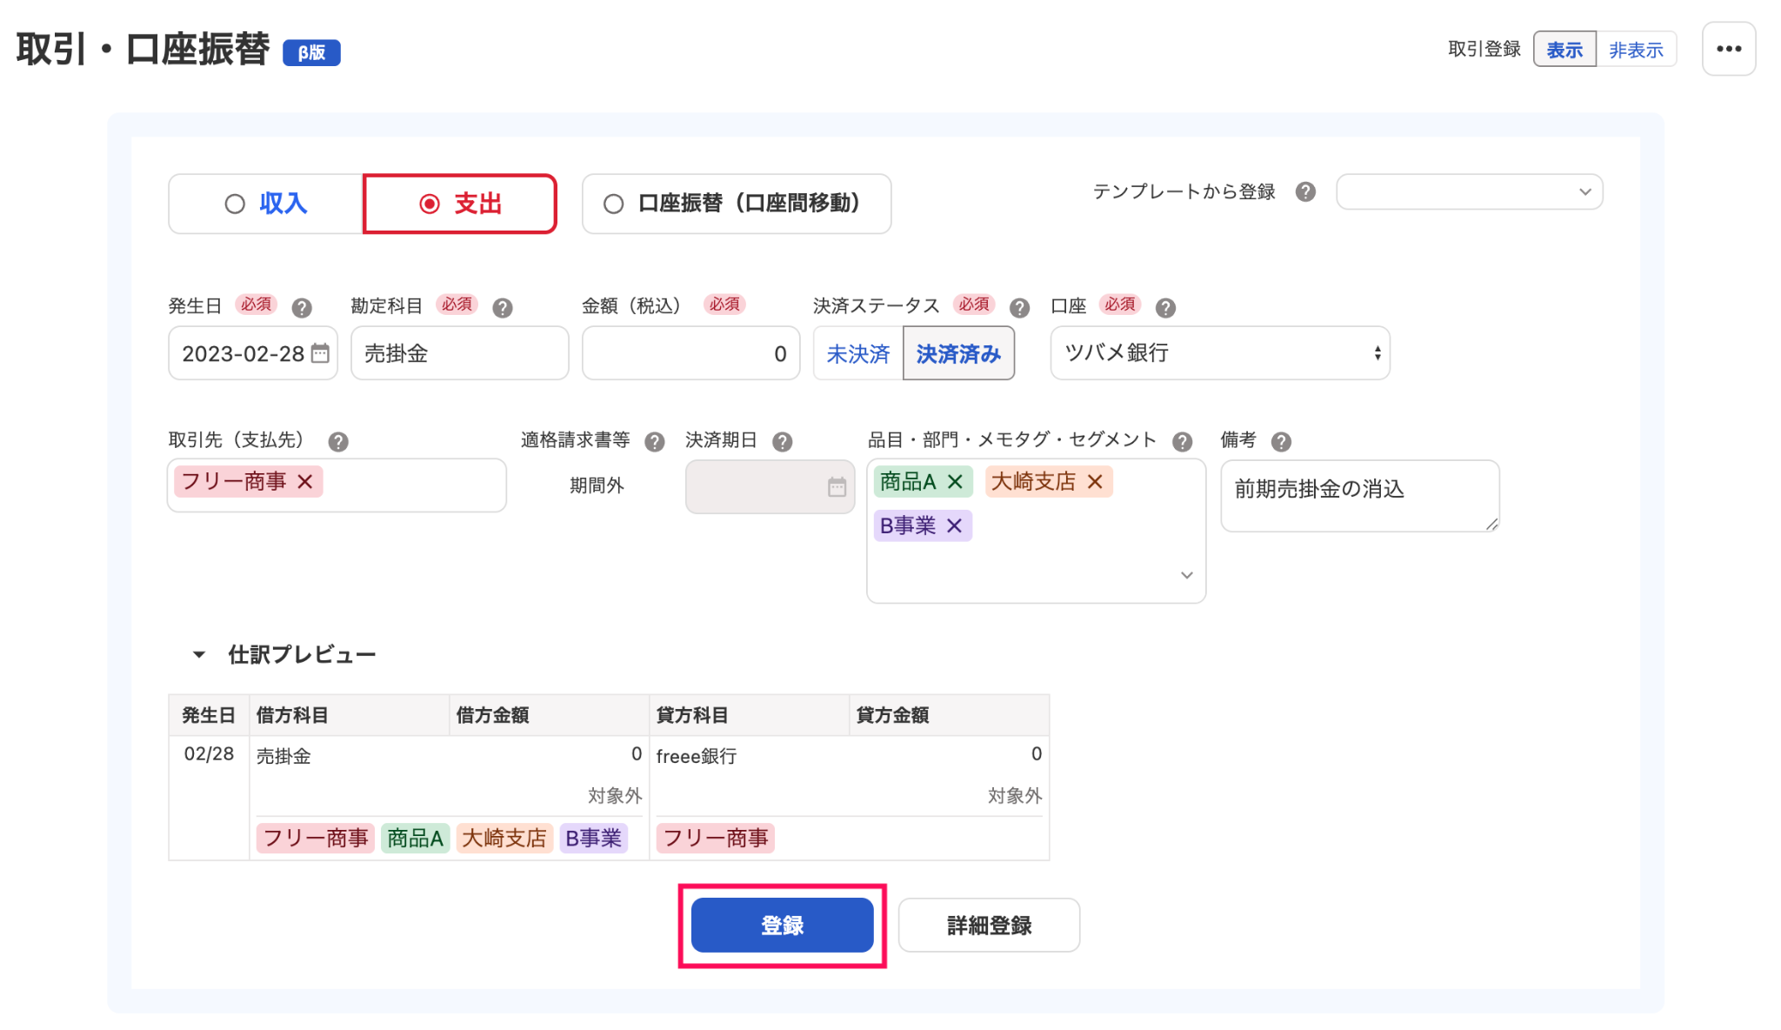Click the β版 badge

311,53
